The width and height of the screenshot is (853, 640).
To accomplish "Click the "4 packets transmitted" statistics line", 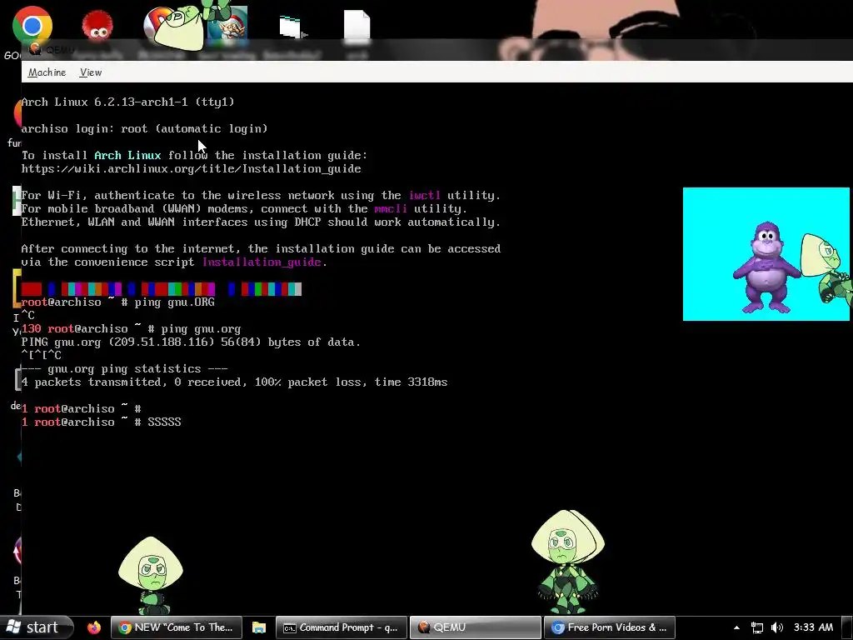I will 234,382.
